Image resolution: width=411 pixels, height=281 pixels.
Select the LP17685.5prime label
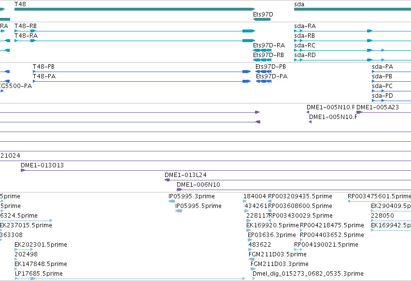pyautogui.click(x=39, y=274)
